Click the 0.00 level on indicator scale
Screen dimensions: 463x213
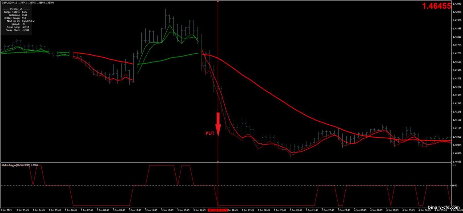(x=454, y=186)
